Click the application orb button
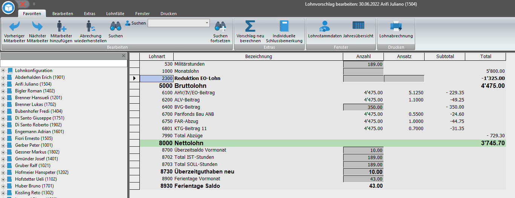515x198 pixels. (x=8, y=7)
